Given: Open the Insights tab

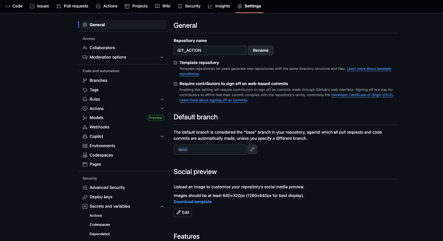Looking at the screenshot, I should click(219, 6).
